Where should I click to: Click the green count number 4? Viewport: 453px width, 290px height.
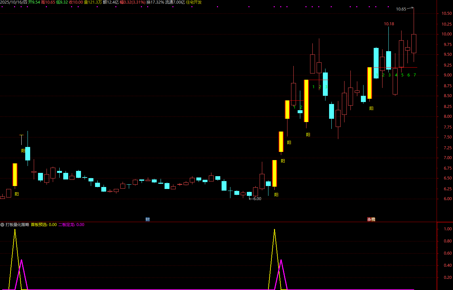[x=396, y=75]
